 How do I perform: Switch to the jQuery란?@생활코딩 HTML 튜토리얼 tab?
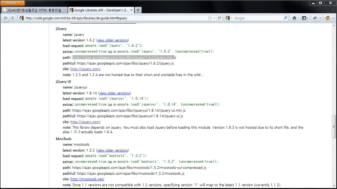tap(34, 10)
